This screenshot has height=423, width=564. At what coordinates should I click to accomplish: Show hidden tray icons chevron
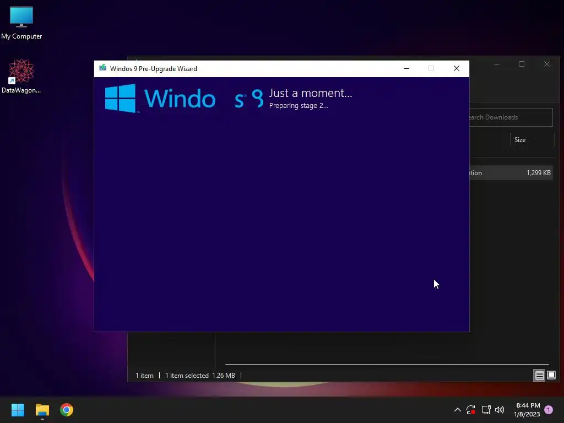(x=458, y=410)
